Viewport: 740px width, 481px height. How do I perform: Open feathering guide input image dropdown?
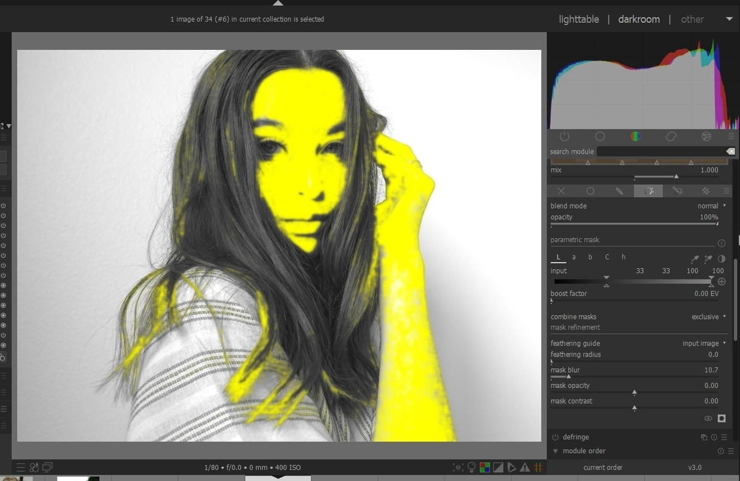(x=704, y=343)
